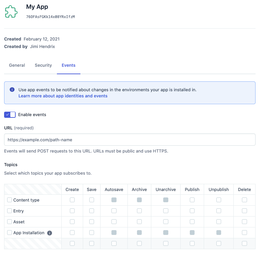Check the Entry row checkbox
This screenshot has height=255, width=261.
point(10,211)
